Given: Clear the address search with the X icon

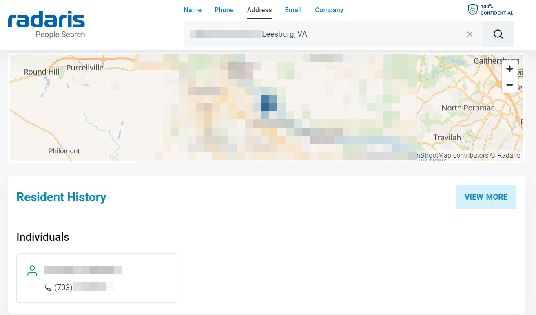Looking at the screenshot, I should pos(470,34).
